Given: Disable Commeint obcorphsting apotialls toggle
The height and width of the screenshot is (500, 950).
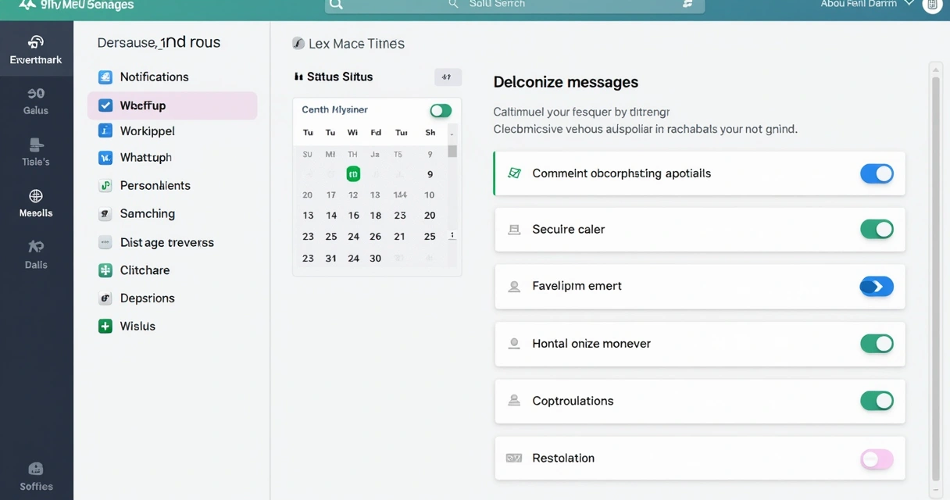Looking at the screenshot, I should (877, 173).
